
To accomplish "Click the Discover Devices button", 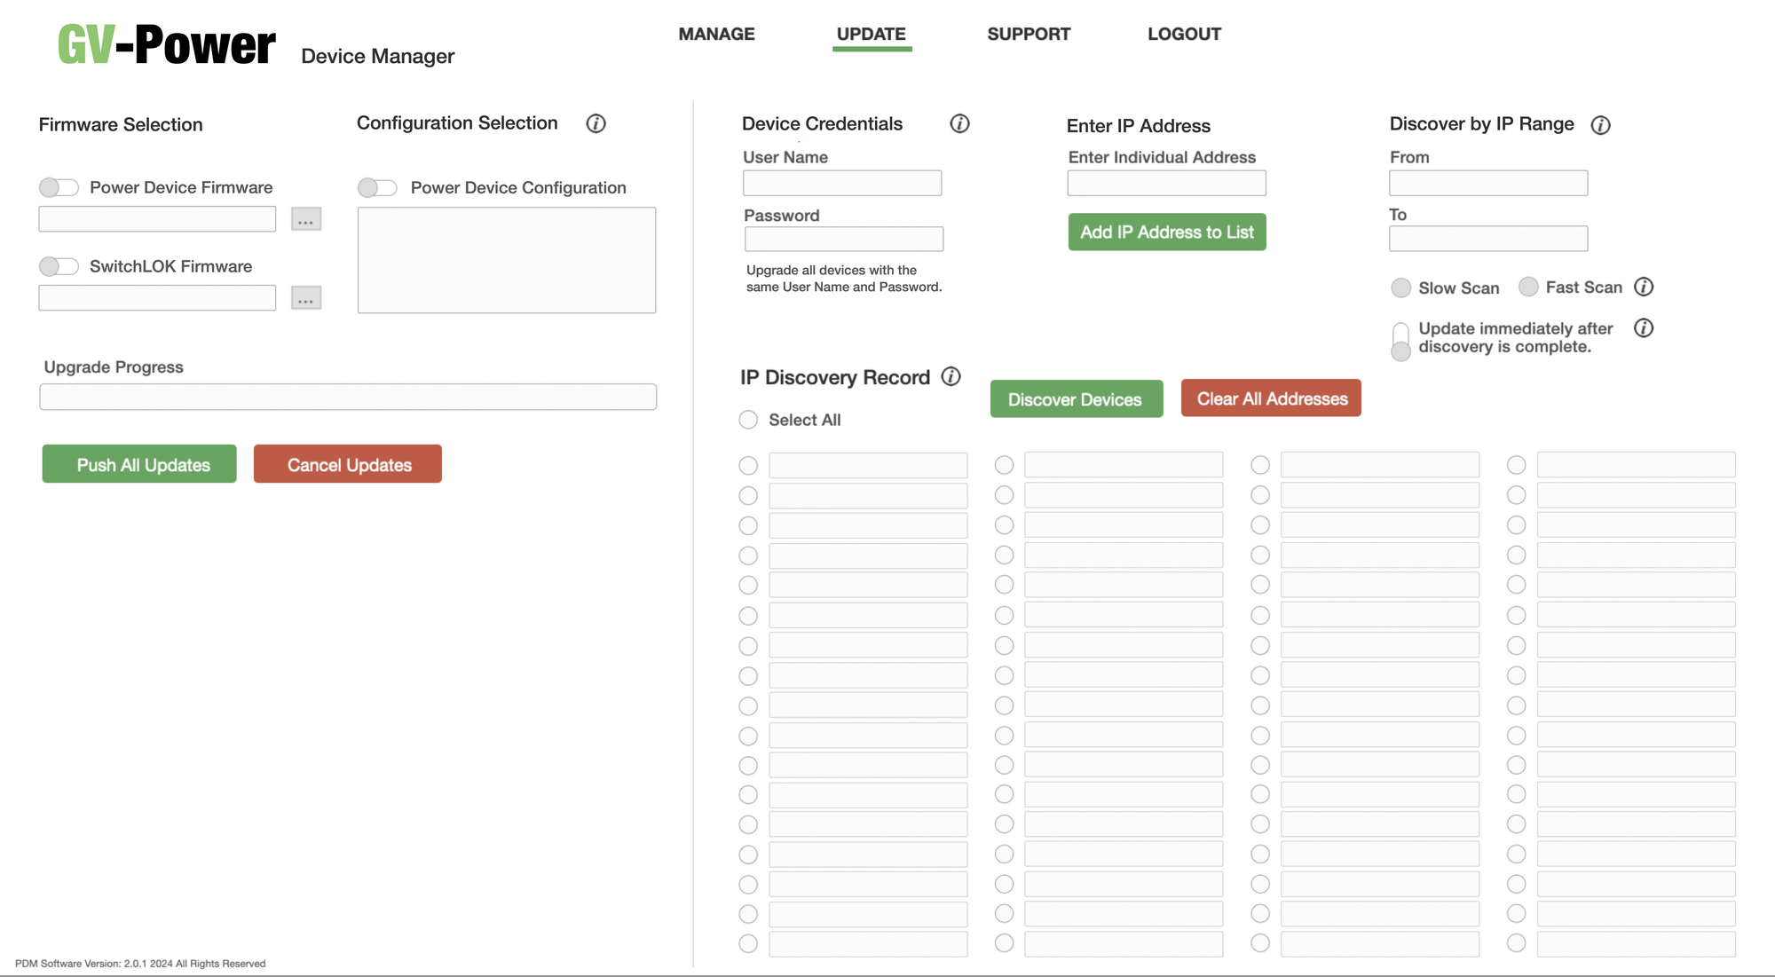I will 1076,399.
